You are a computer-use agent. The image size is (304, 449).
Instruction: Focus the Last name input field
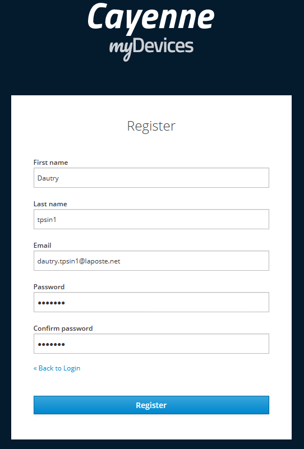click(151, 219)
